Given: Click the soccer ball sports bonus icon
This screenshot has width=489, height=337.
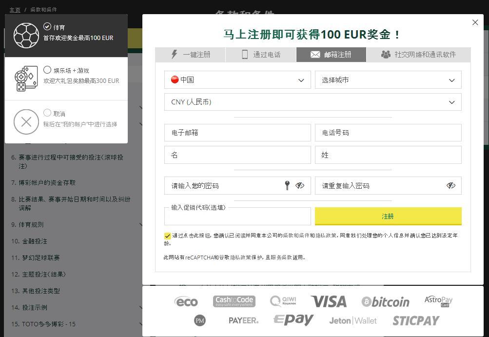Looking at the screenshot, I should pos(26,35).
